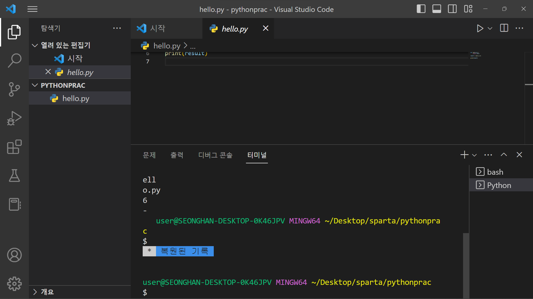Place cursor on editor line 7
The width and height of the screenshot is (533, 299).
point(316,61)
